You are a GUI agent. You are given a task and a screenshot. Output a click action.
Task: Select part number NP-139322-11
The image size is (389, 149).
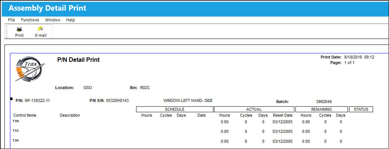(37, 101)
